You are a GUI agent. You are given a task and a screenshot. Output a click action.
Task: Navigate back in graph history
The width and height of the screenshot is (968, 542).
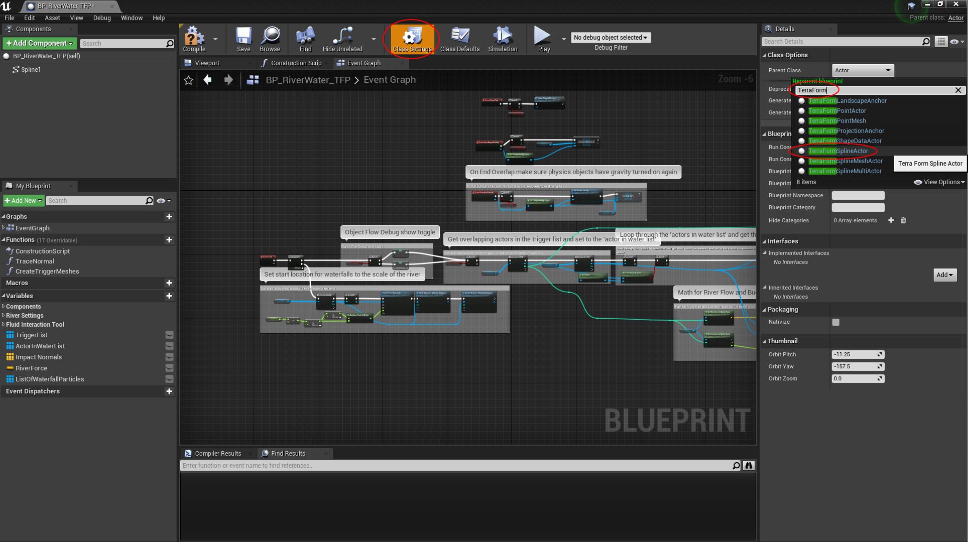pyautogui.click(x=207, y=80)
